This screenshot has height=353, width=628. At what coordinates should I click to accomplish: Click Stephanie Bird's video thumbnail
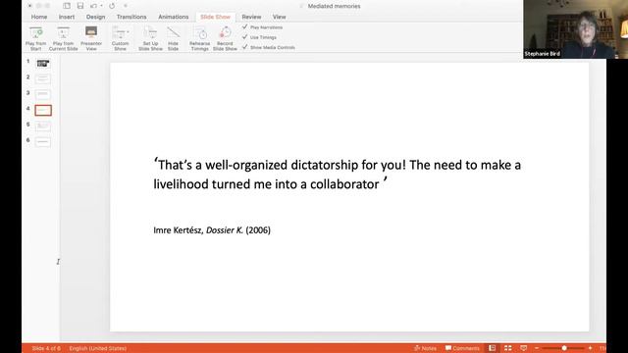coord(576,29)
